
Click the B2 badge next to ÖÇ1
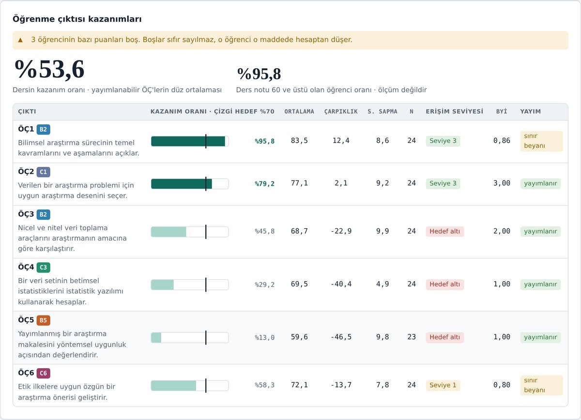pos(44,129)
